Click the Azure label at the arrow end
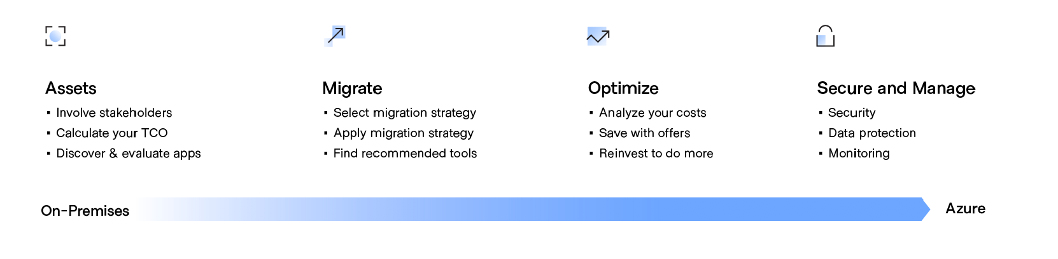This screenshot has width=1058, height=259. (x=966, y=209)
